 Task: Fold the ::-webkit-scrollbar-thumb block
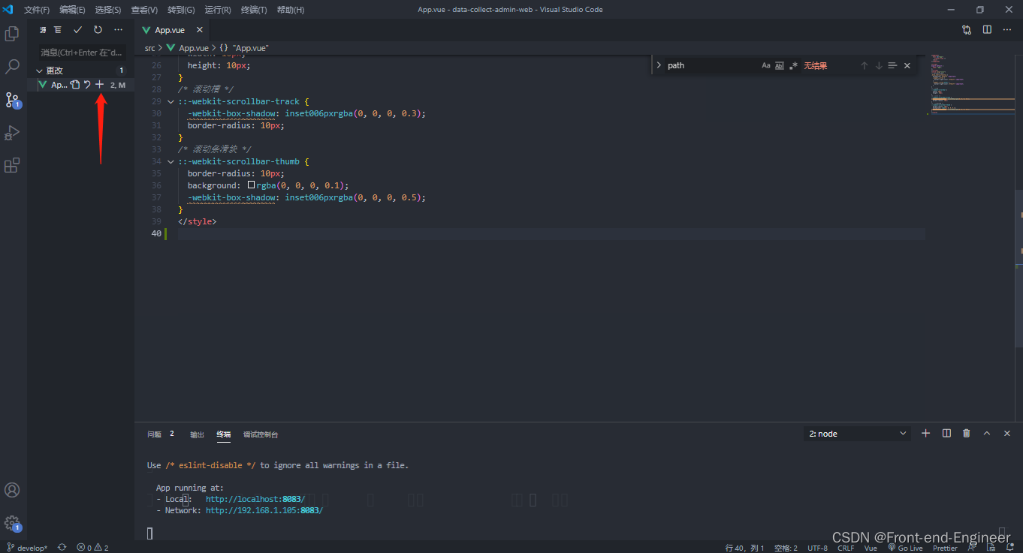click(170, 161)
